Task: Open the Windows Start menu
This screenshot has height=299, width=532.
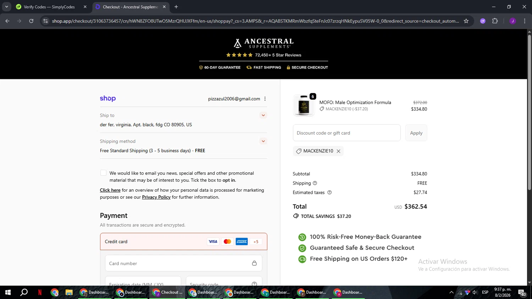Action: pos(8,292)
